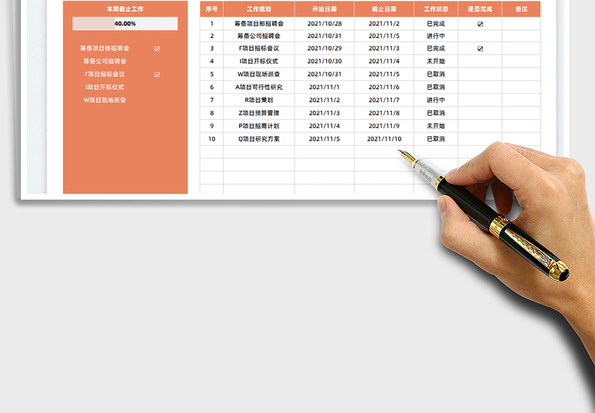Select the 工作规划 column header
Screen dimensions: 595x413
tap(258, 10)
